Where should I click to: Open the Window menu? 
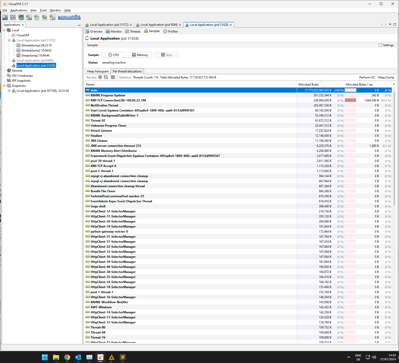[56, 10]
